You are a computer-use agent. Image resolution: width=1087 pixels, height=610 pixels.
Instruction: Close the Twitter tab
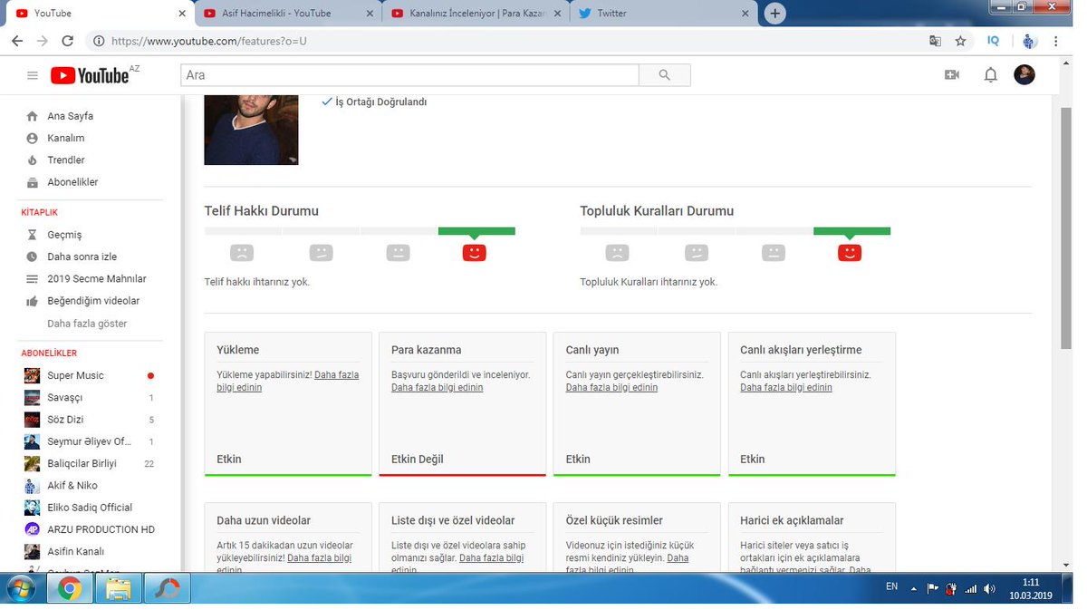click(745, 14)
